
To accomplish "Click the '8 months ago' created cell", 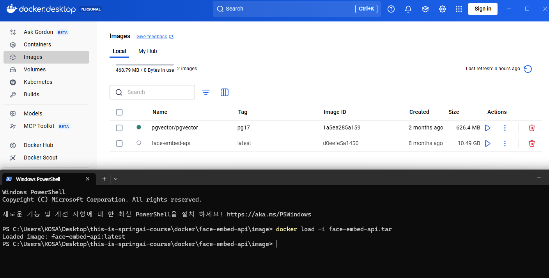I will (x=426, y=143).
